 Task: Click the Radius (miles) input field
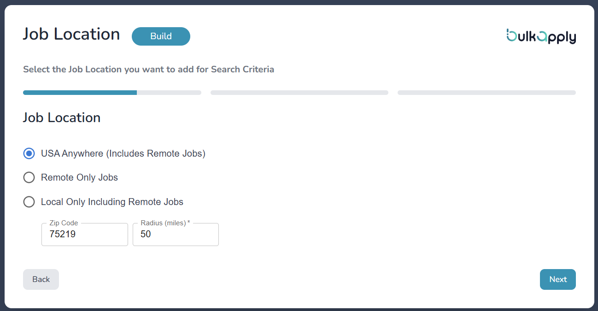coord(176,235)
